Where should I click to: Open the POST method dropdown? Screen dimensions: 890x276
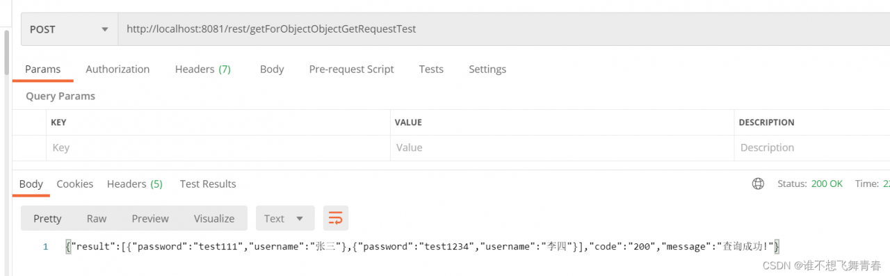[x=70, y=29]
